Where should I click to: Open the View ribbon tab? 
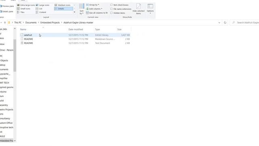click(x=23, y=0)
